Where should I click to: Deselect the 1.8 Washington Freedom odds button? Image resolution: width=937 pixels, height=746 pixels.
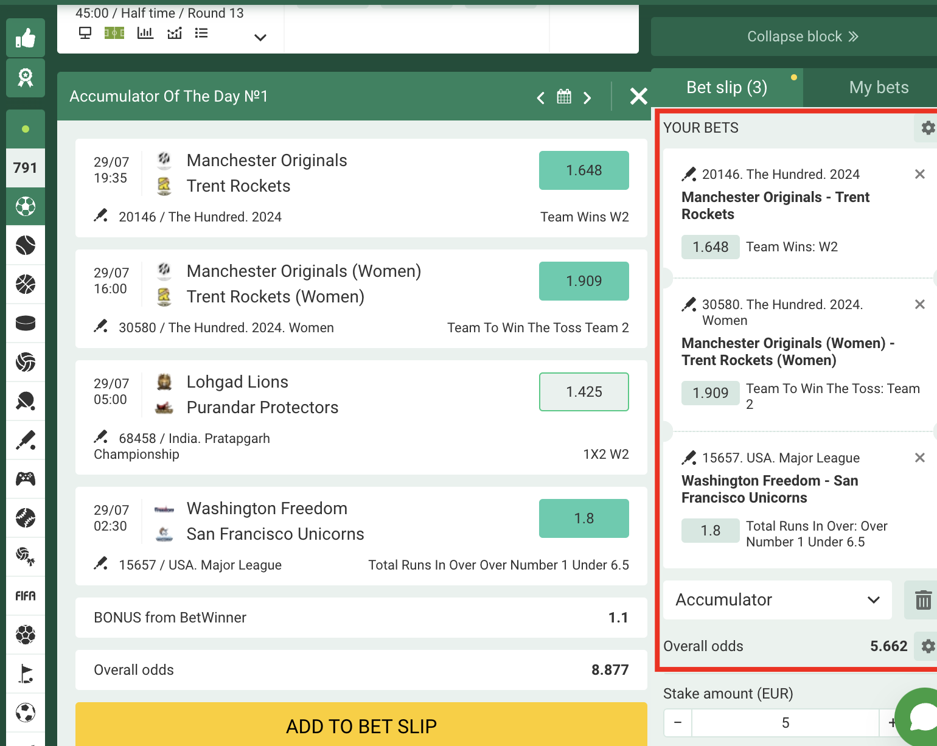(x=583, y=518)
